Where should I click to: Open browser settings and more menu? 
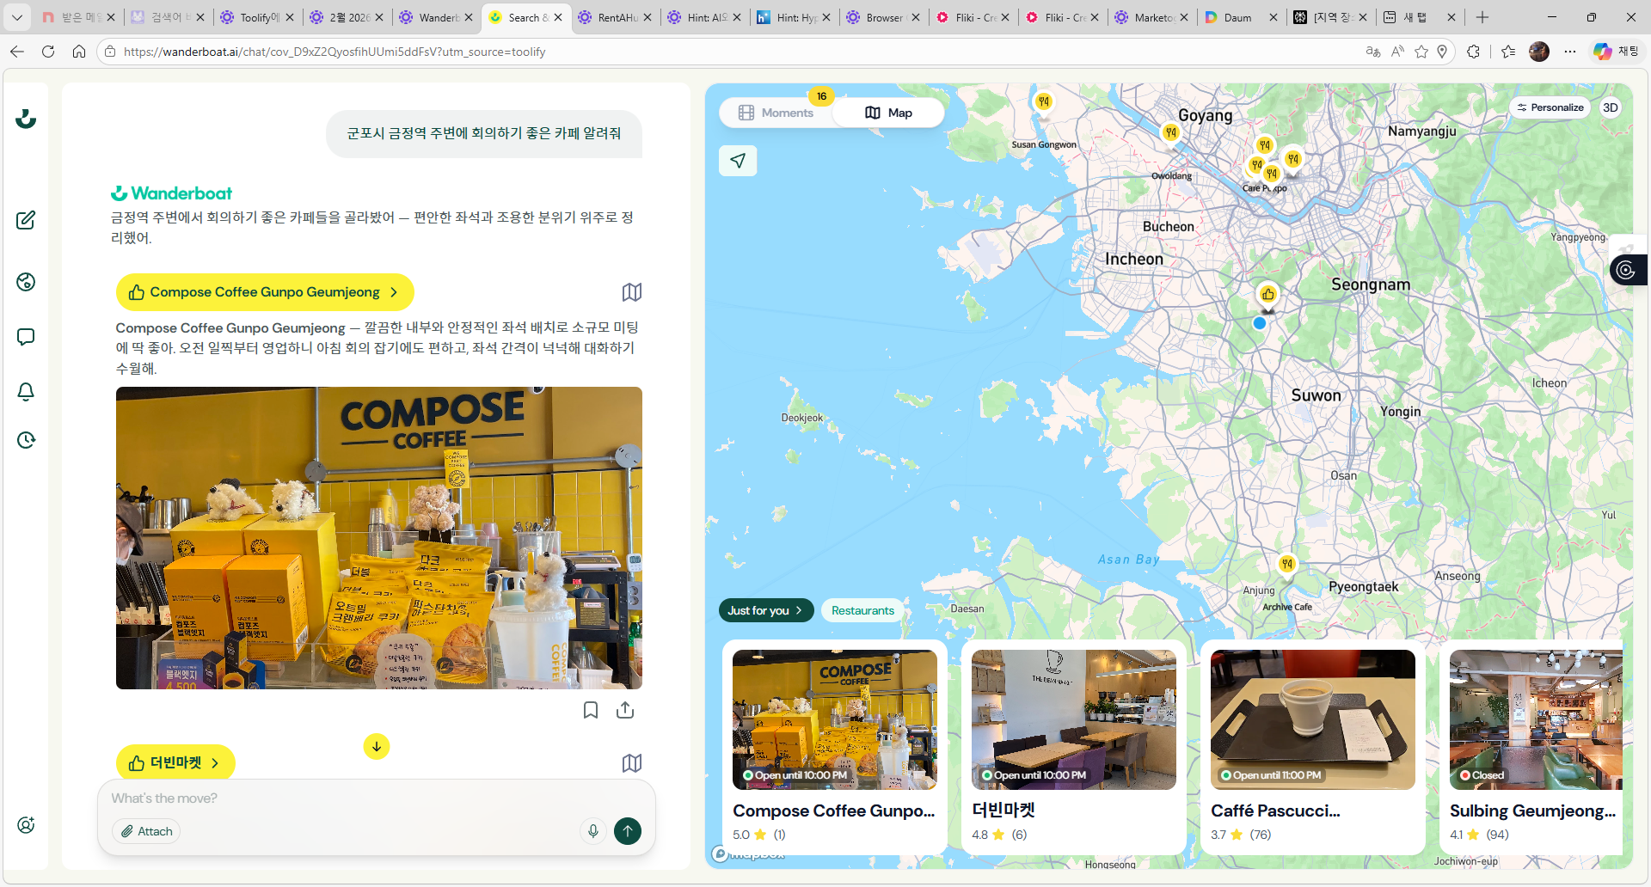click(x=1570, y=52)
